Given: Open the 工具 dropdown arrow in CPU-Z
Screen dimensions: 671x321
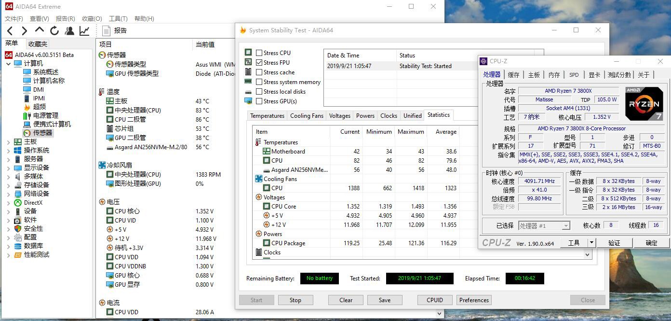Looking at the screenshot, I should [x=591, y=243].
